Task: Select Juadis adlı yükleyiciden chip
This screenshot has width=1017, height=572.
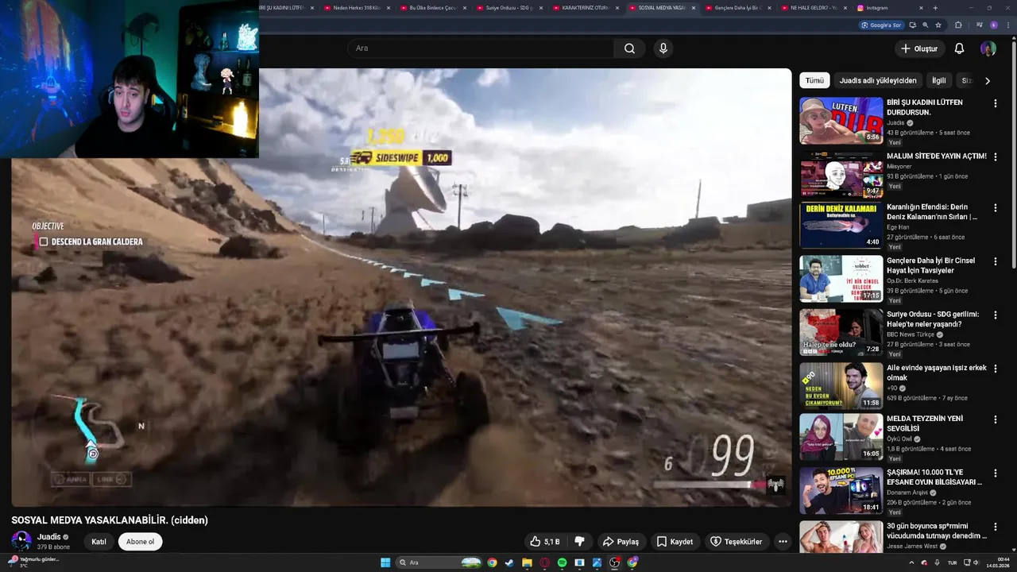Action: point(878,80)
